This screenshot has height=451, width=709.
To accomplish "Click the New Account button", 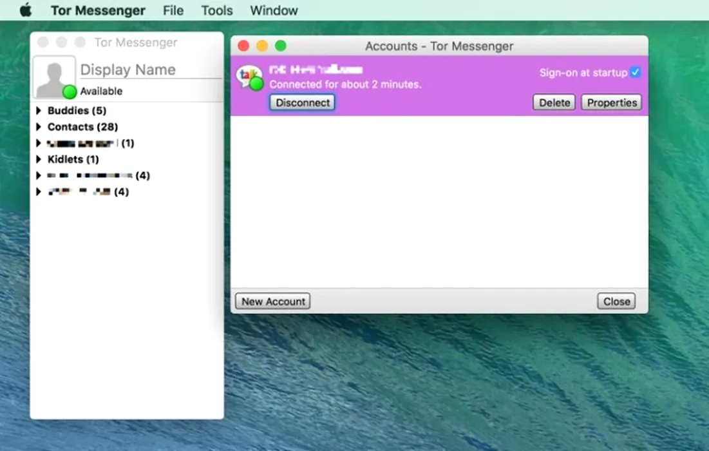I will click(x=273, y=302).
